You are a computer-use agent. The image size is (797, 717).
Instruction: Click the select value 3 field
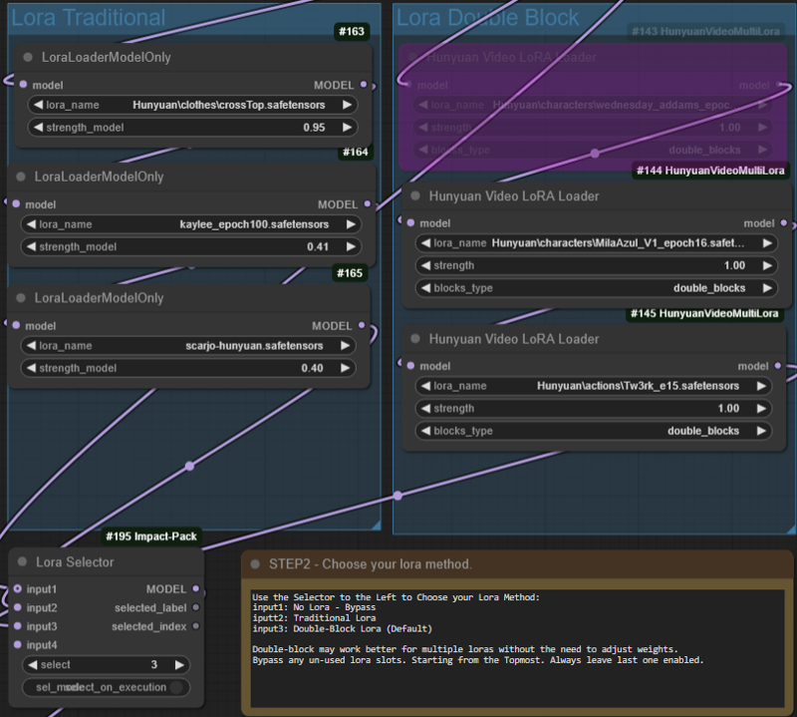(106, 664)
